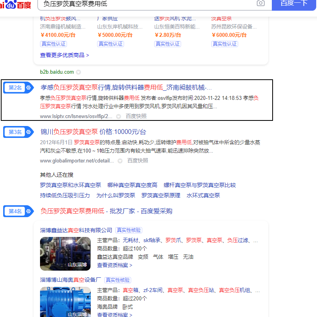Click 真实性认证 badge under ¥4100.00
317x317 pixels.
(x=53, y=44)
